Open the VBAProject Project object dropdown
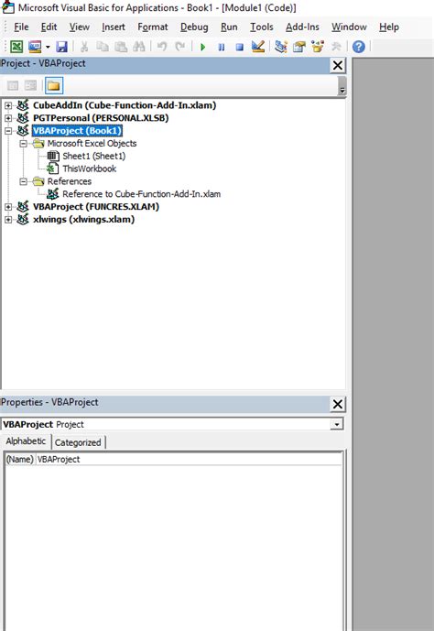The image size is (434, 631). tap(336, 424)
